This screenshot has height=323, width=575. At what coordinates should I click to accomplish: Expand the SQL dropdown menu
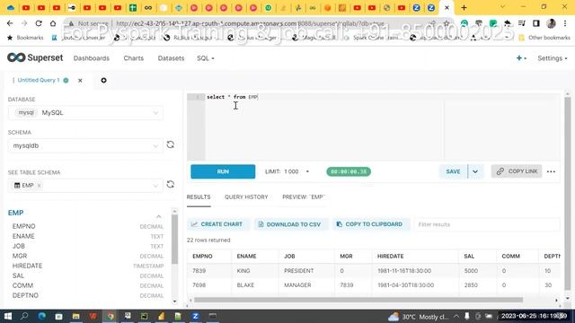(206, 58)
